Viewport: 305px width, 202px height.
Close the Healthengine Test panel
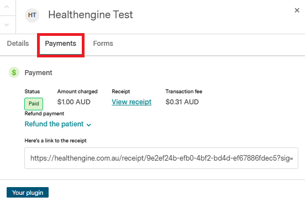(297, 10)
